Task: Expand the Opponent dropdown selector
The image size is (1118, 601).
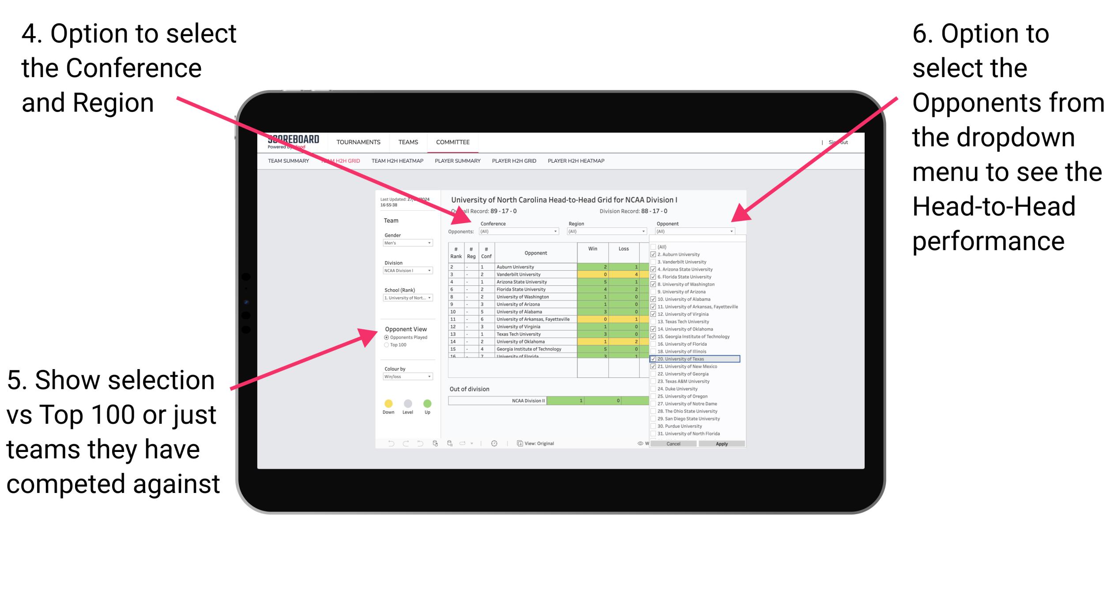Action: [729, 231]
